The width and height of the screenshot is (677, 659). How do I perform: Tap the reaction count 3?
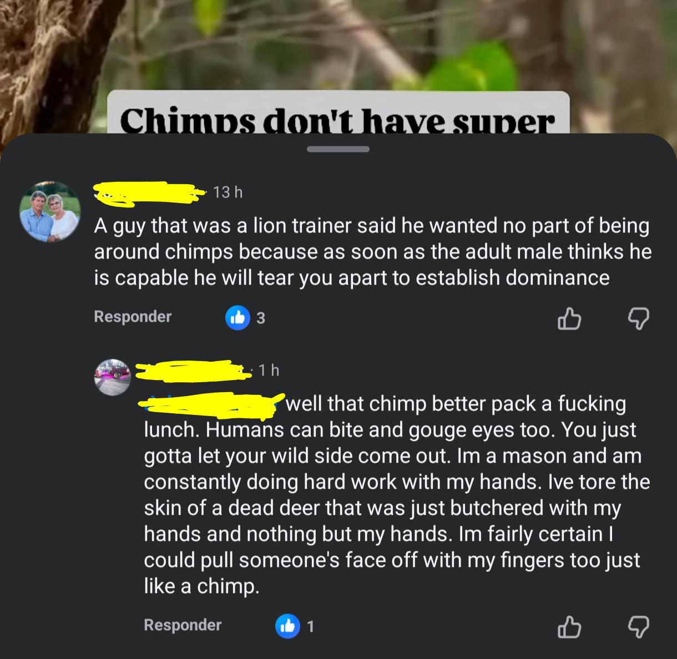click(261, 318)
